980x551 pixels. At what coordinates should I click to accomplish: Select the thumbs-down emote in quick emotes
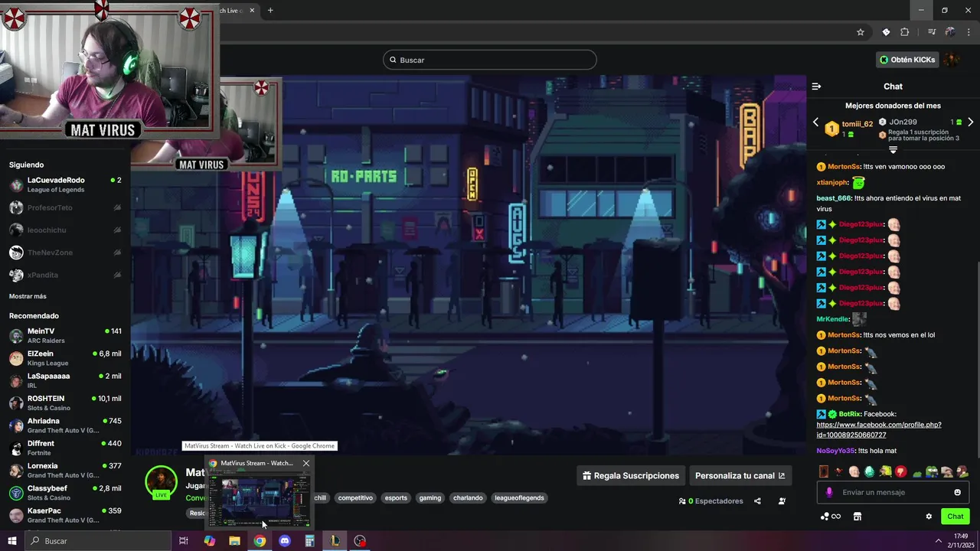coord(900,471)
